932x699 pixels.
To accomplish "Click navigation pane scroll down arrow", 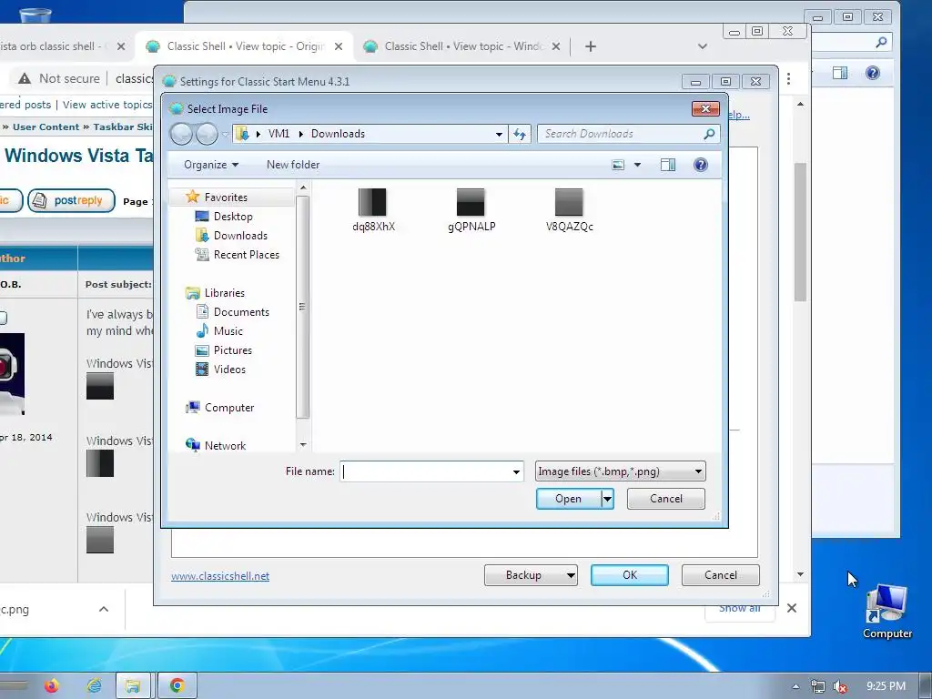I will tap(303, 444).
